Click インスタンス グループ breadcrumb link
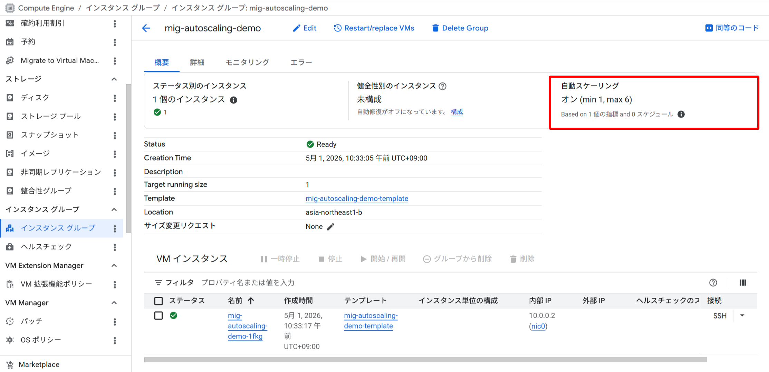This screenshot has width=769, height=372. [x=123, y=8]
